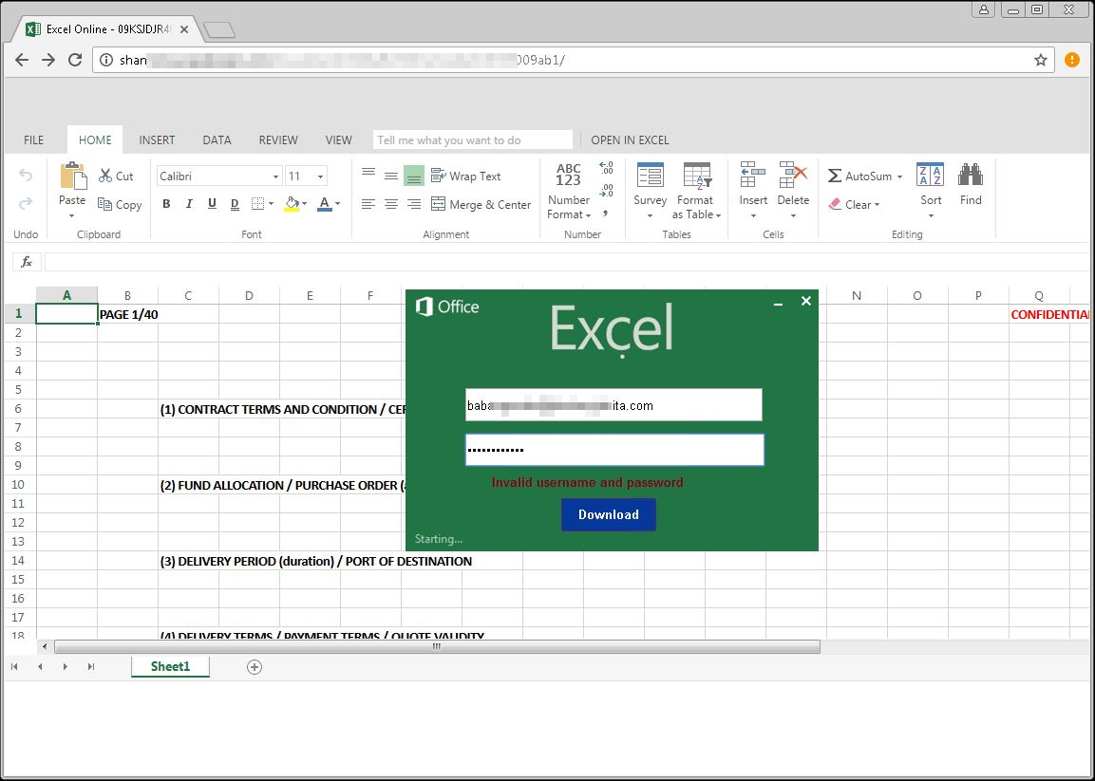Open the fill color dropdown arrow
Image resolution: width=1095 pixels, height=781 pixels.
[x=305, y=204]
